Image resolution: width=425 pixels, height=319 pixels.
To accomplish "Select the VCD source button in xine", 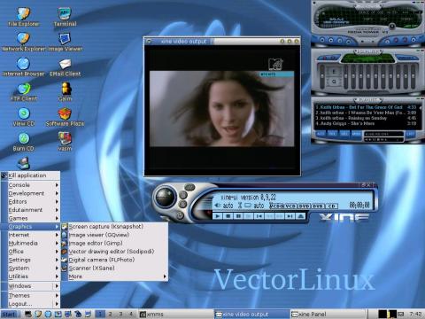I will (290, 206).
